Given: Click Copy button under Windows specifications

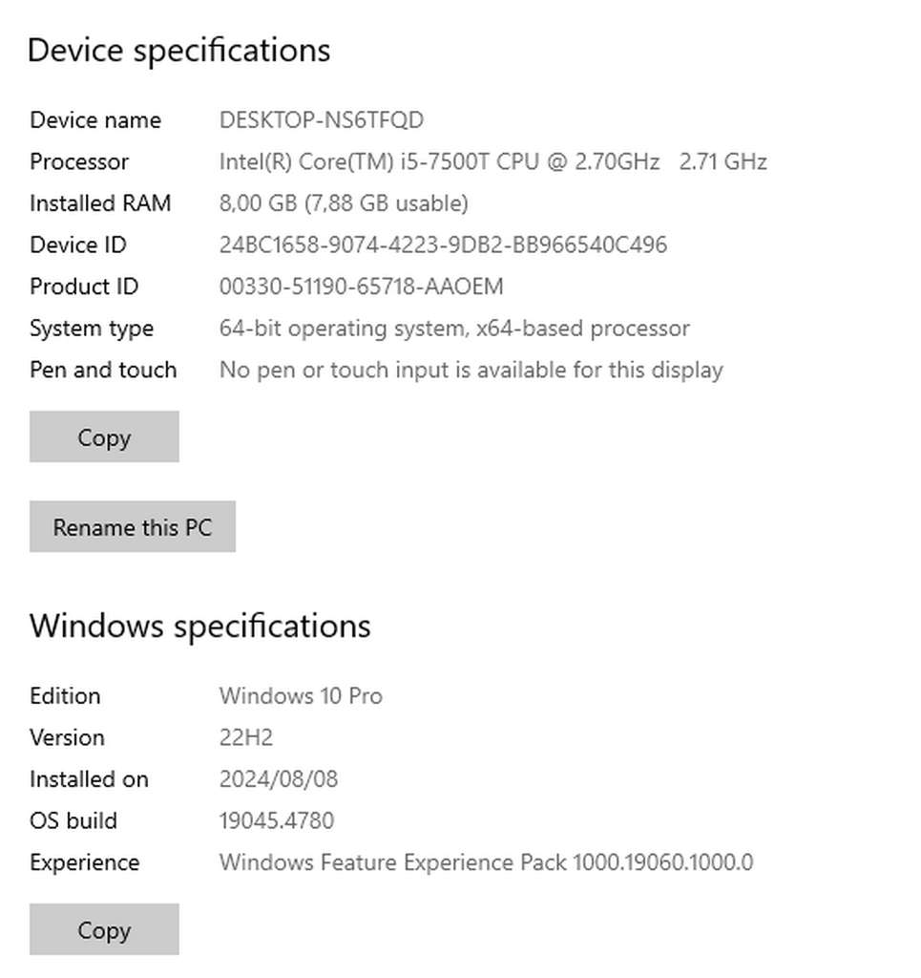Looking at the screenshot, I should pos(104,930).
